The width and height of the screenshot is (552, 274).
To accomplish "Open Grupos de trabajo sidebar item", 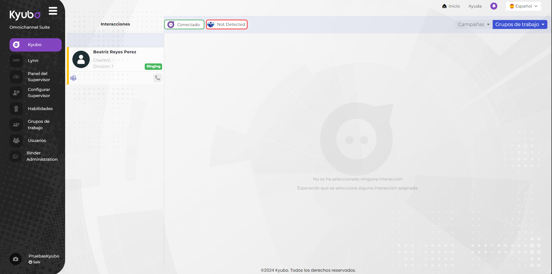I will 38,125.
